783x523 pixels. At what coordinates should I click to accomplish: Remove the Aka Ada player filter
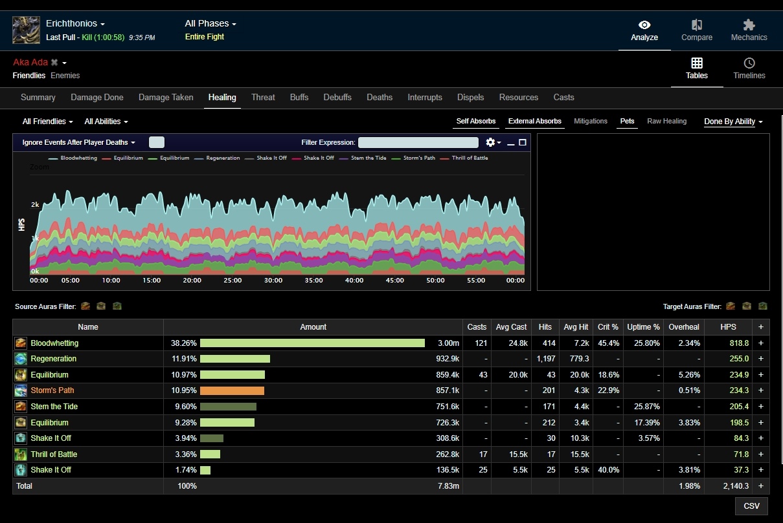click(x=54, y=63)
